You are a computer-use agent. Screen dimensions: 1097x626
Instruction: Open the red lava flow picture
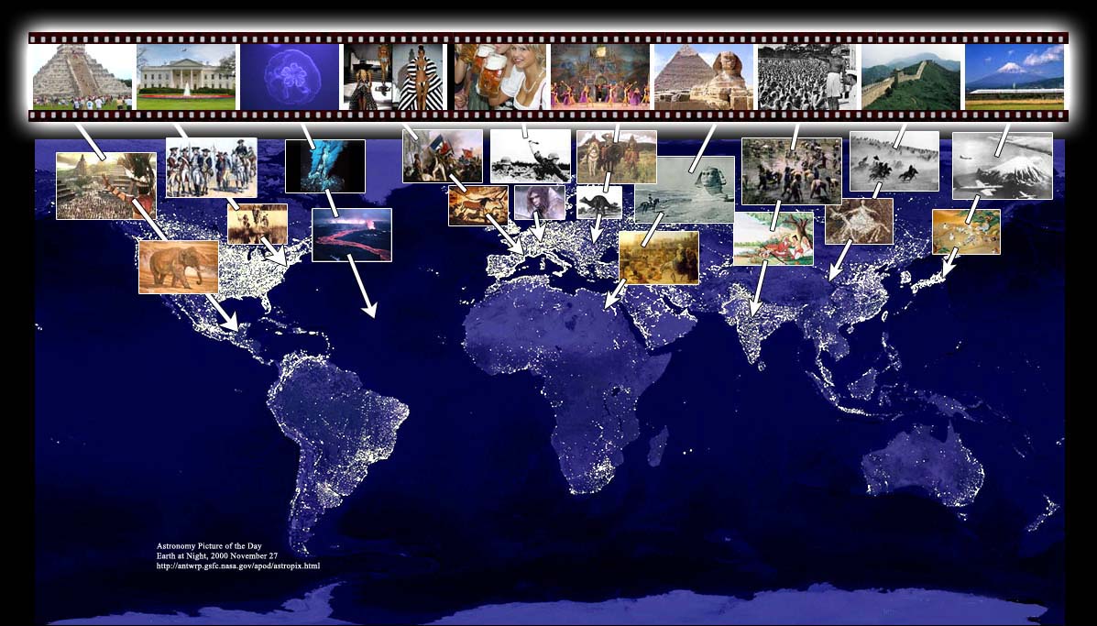[351, 235]
